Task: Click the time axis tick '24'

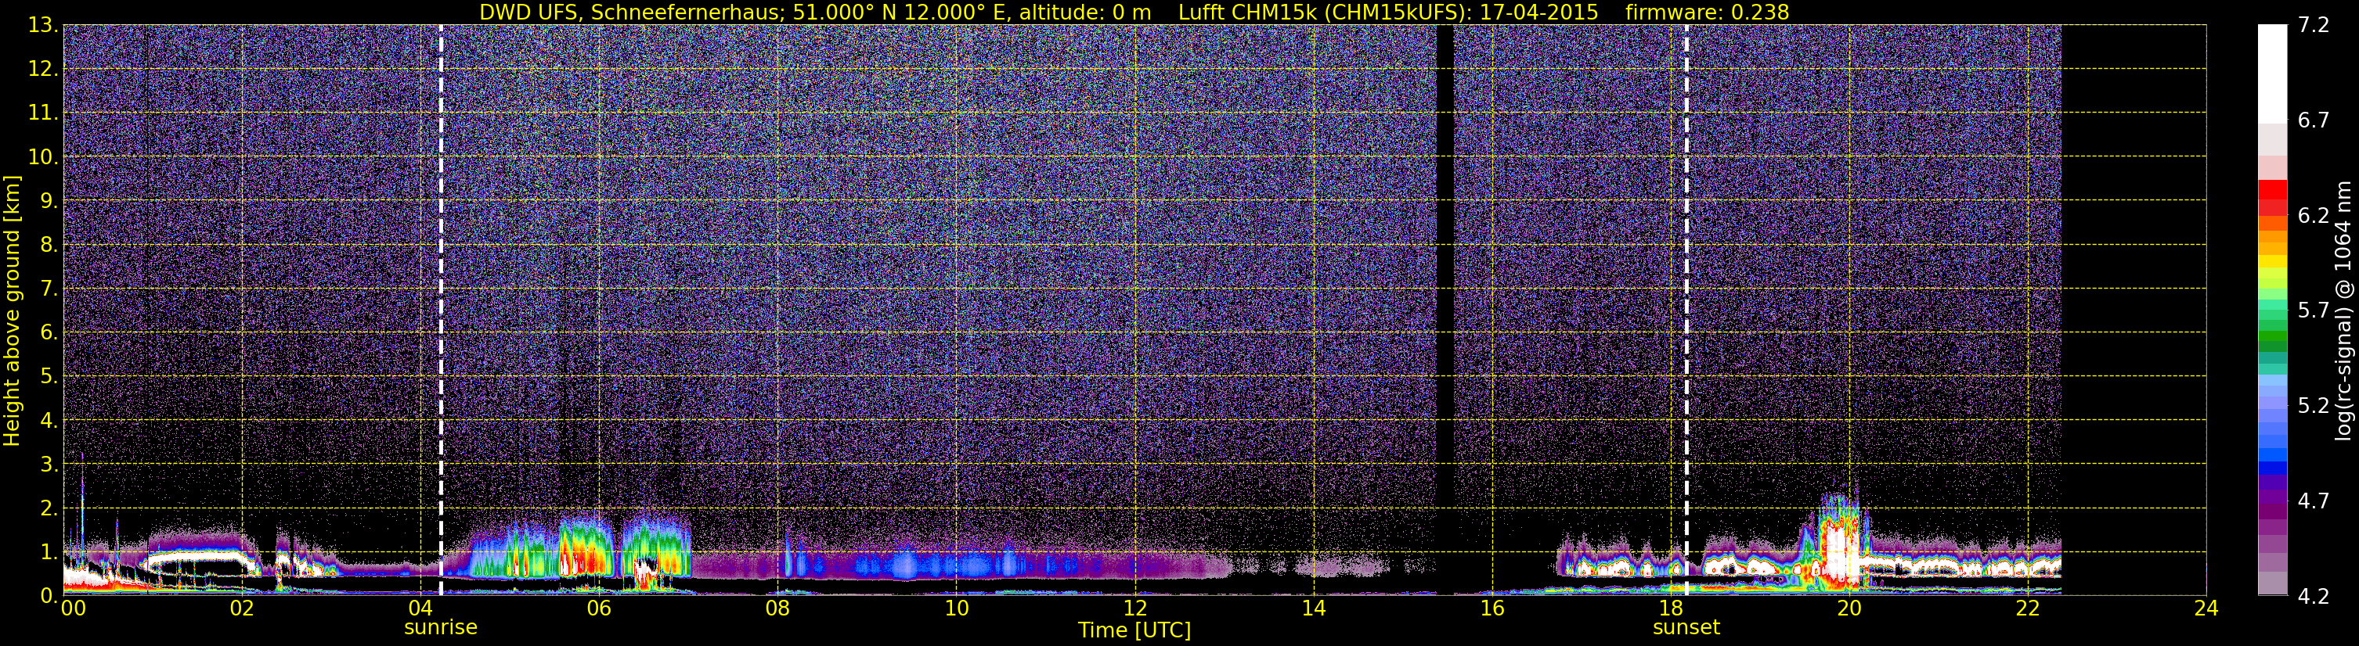Action: click(x=2206, y=609)
